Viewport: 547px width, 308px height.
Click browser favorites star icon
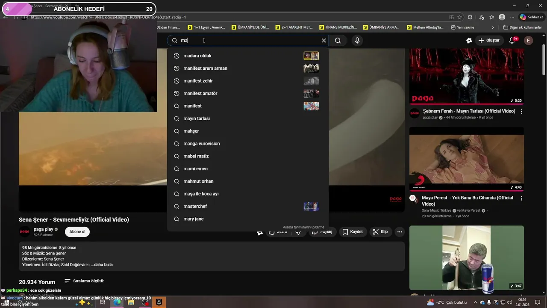click(460, 17)
